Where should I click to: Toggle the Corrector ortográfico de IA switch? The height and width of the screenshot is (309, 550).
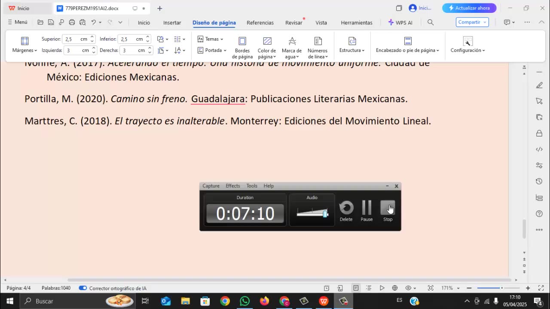pyautogui.click(x=83, y=288)
